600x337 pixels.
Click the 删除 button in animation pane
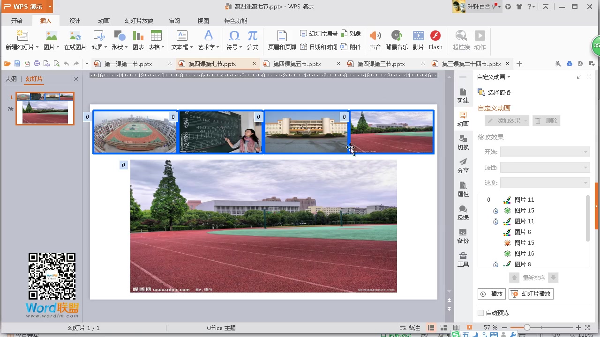point(547,121)
